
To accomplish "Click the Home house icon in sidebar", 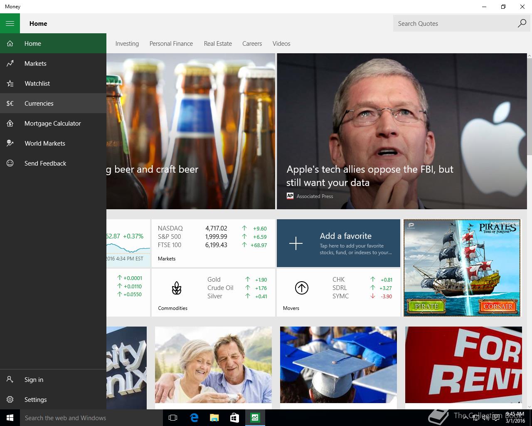I will (10, 43).
